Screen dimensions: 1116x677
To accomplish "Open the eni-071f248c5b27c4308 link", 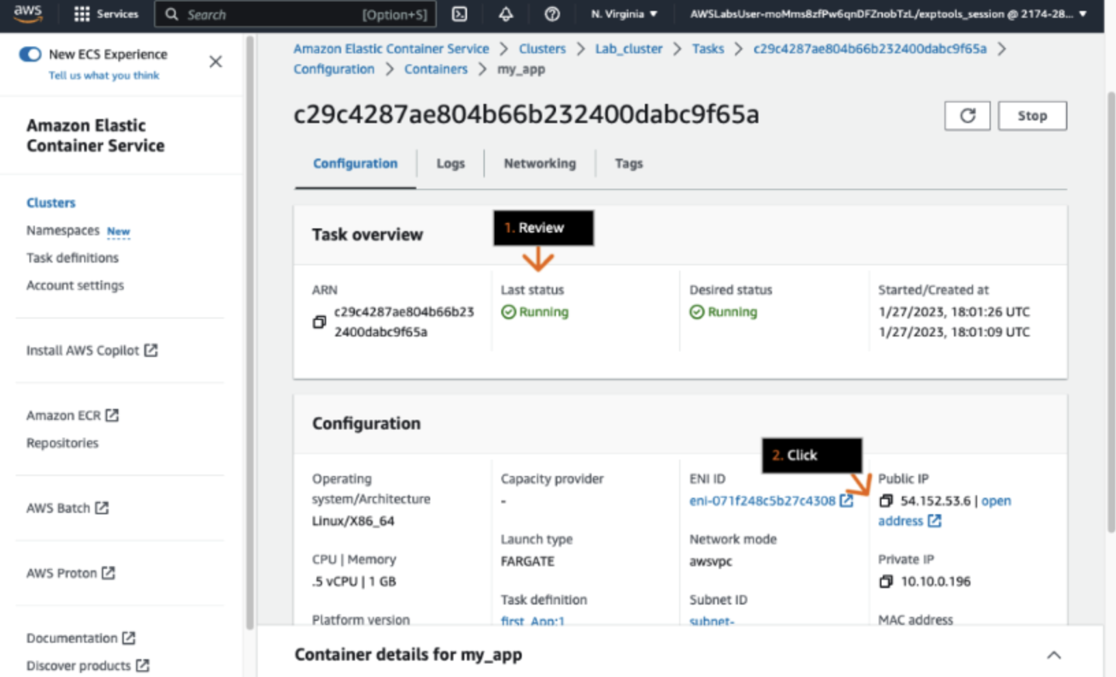I will pyautogui.click(x=762, y=501).
